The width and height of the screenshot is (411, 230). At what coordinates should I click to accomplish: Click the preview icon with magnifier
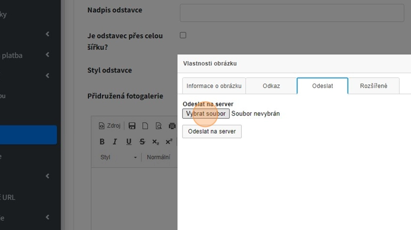click(158, 126)
